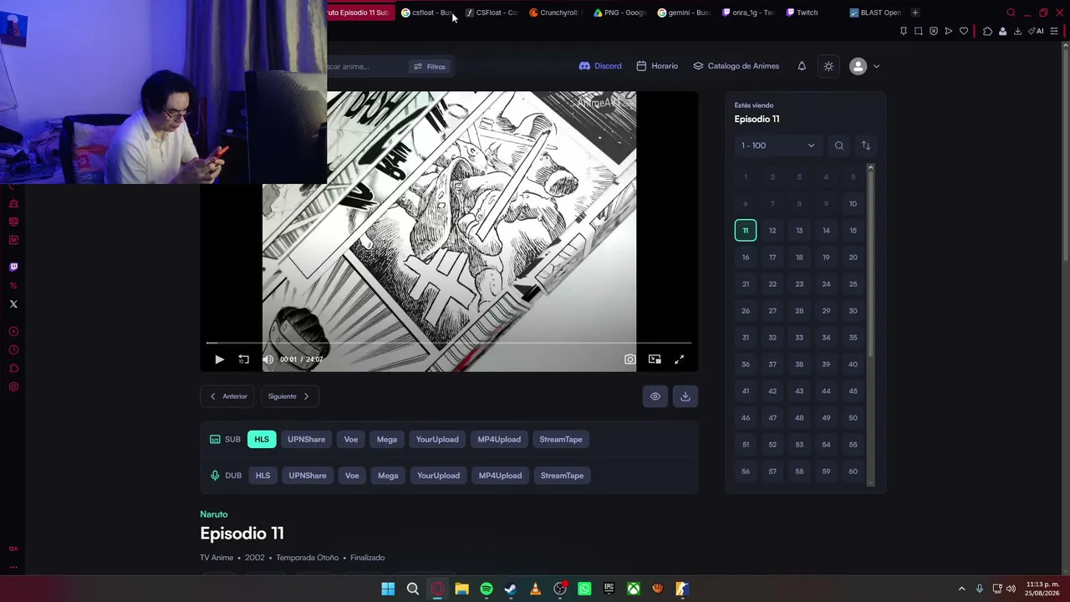Focus the anime search field
The image size is (1070, 602).
[x=365, y=66]
